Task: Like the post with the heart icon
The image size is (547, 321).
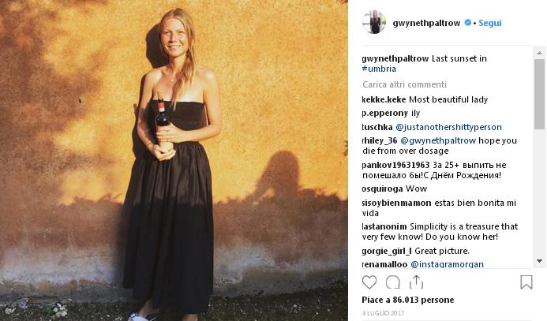Action: point(369,282)
